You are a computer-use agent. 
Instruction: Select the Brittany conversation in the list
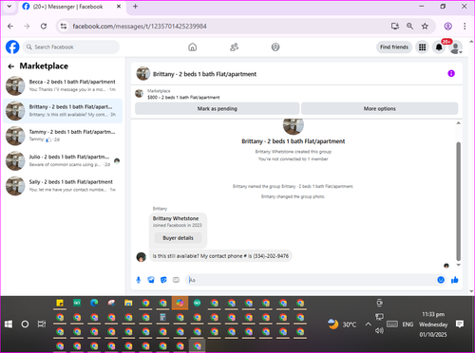pos(63,110)
